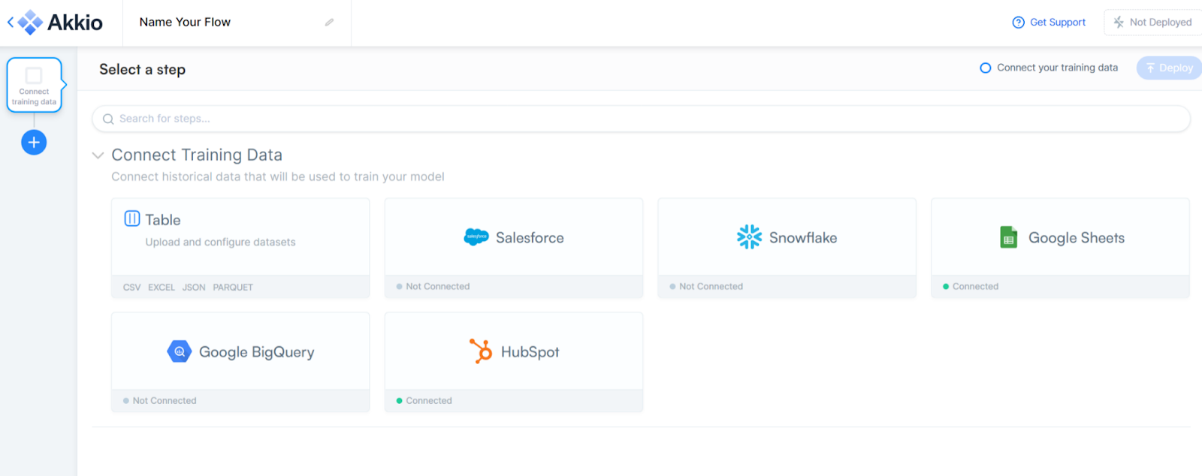Click the back arrow beside Akkio logo
Screen dimensions: 1202x476
tap(11, 23)
